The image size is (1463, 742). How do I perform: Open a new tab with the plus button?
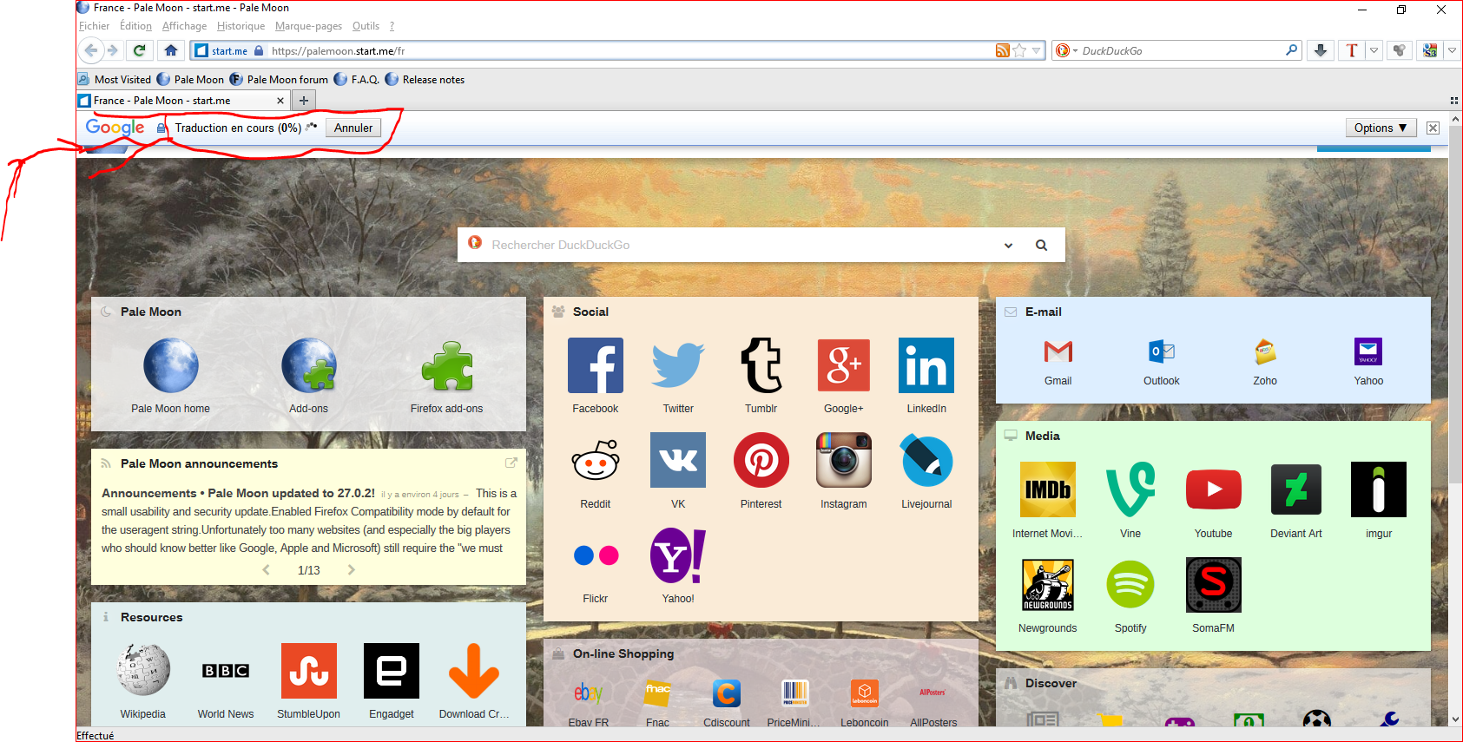tap(303, 101)
